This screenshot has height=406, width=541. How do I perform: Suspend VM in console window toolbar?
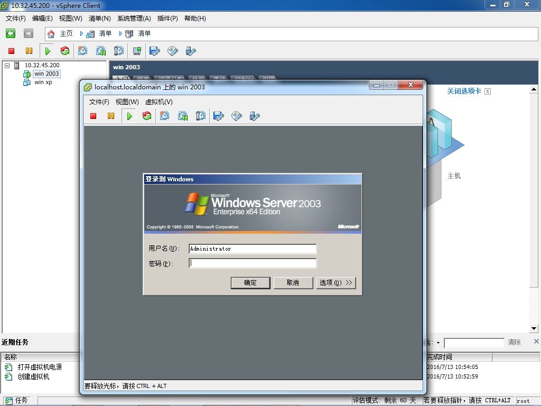pos(111,116)
